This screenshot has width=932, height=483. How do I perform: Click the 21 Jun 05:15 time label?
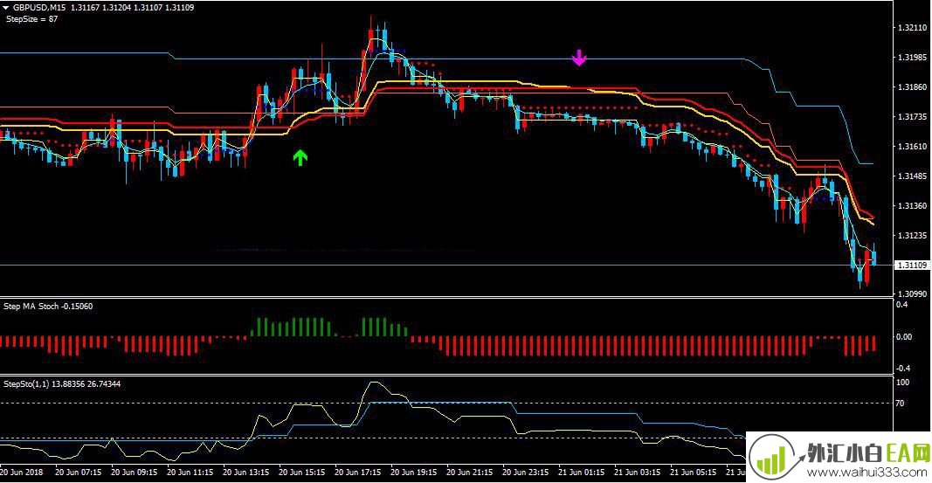click(x=693, y=473)
